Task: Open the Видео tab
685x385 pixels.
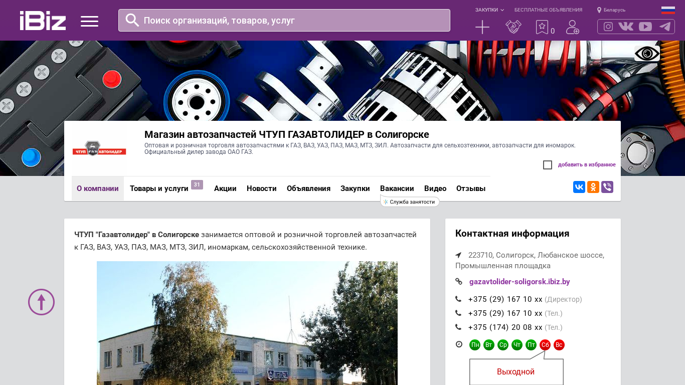Action: 435,188
